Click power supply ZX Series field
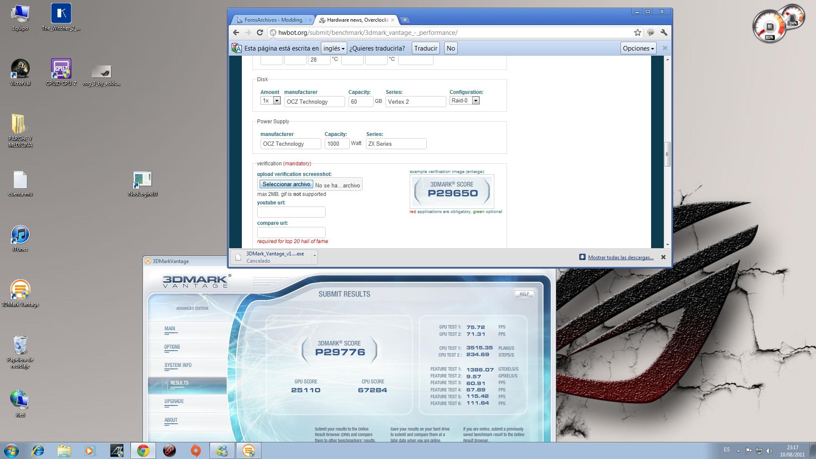 click(396, 144)
